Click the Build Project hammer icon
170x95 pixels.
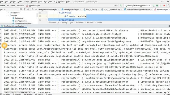[x=121, y=6]
